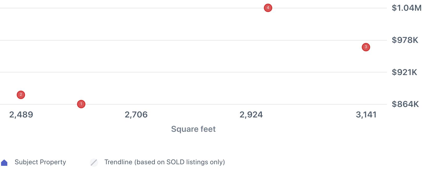This screenshot has width=426, height=170.
Task: Select the $978K y-axis label
Action: pyautogui.click(x=405, y=40)
